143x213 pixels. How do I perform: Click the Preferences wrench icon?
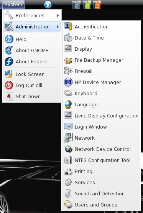tap(9, 15)
